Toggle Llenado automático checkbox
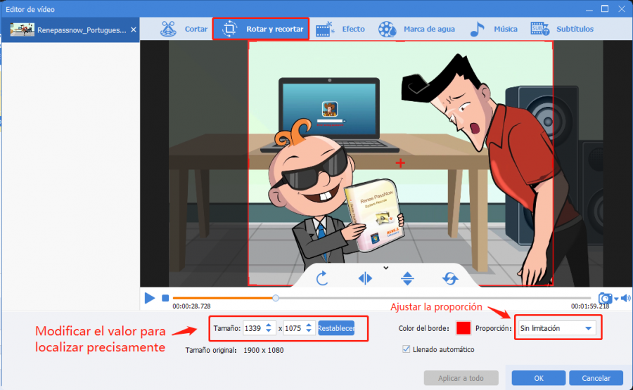This screenshot has height=390, width=633. coord(406,349)
